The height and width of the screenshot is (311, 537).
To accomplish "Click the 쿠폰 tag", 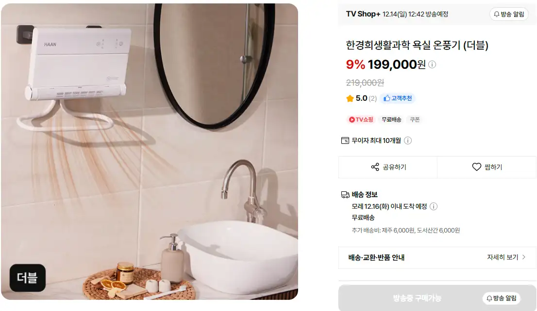I will click(x=415, y=119).
